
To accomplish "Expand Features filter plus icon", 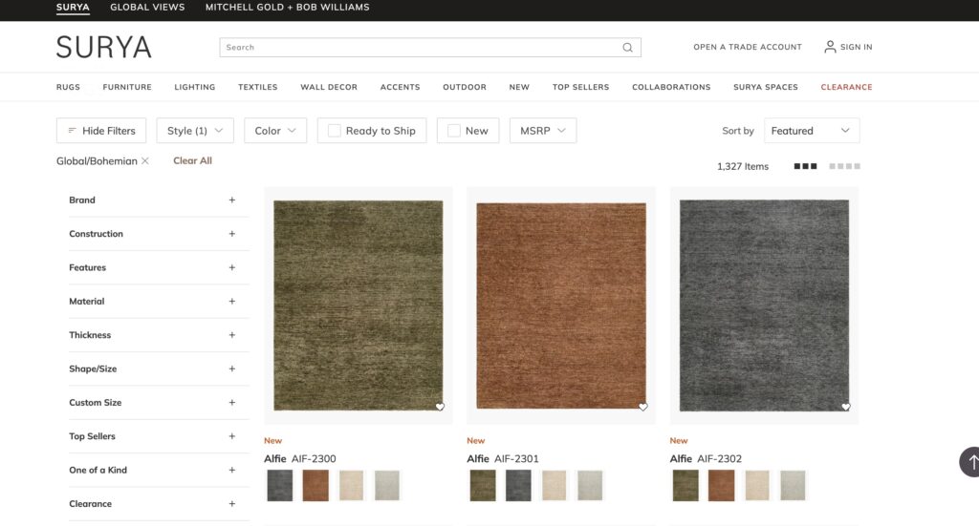I will pyautogui.click(x=231, y=267).
